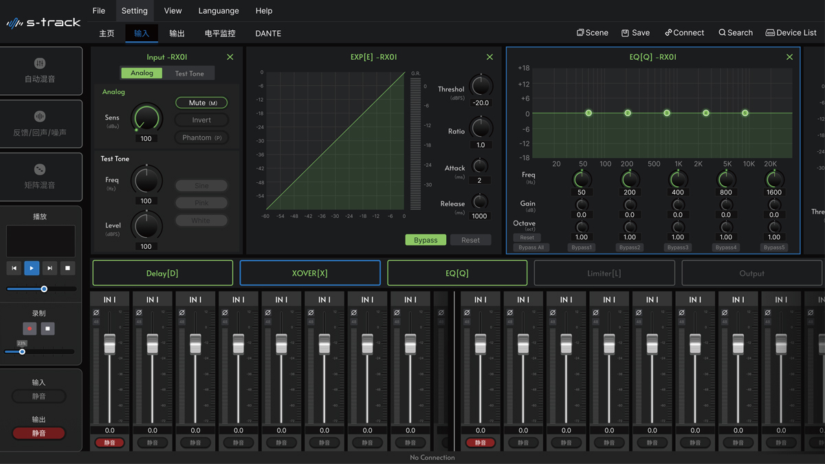Select the Test Tone source tab

tap(189, 74)
